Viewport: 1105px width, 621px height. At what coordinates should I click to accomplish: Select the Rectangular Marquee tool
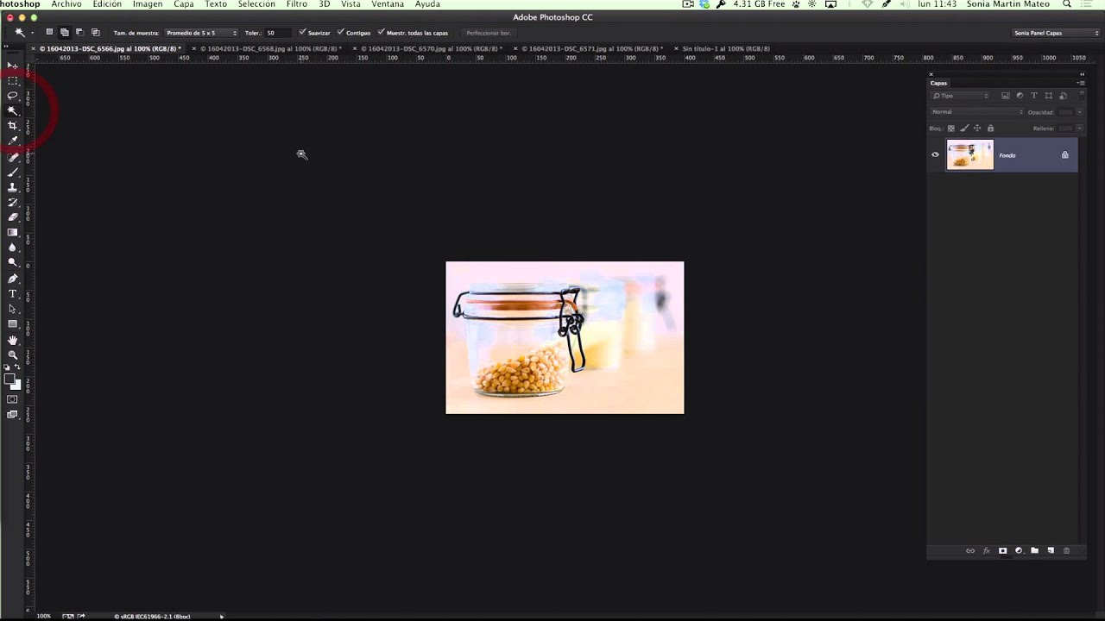(12, 80)
